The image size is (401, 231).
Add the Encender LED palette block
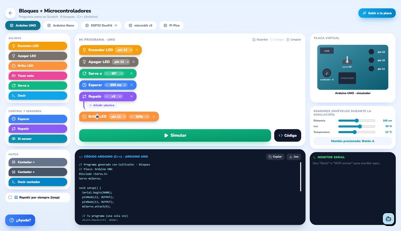[x=38, y=46]
